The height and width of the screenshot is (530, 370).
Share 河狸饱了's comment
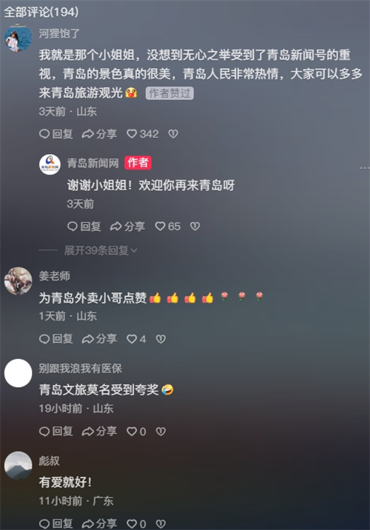coord(99,134)
